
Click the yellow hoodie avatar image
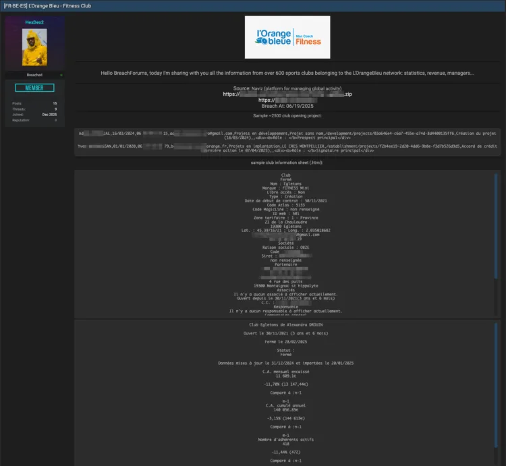click(34, 47)
